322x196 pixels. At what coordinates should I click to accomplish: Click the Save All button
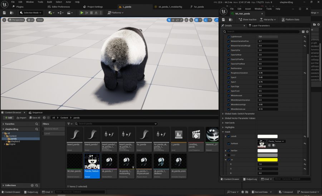[x=35, y=118]
